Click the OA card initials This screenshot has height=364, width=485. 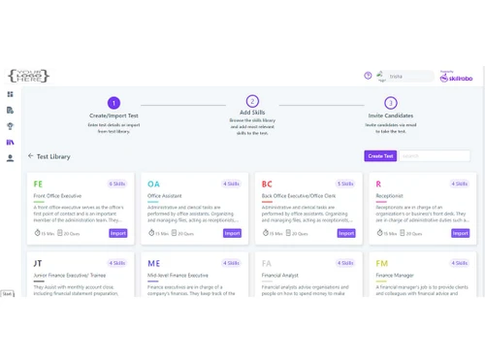[x=153, y=184]
